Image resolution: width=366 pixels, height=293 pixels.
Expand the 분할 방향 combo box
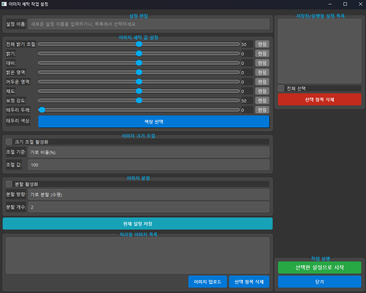point(148,194)
